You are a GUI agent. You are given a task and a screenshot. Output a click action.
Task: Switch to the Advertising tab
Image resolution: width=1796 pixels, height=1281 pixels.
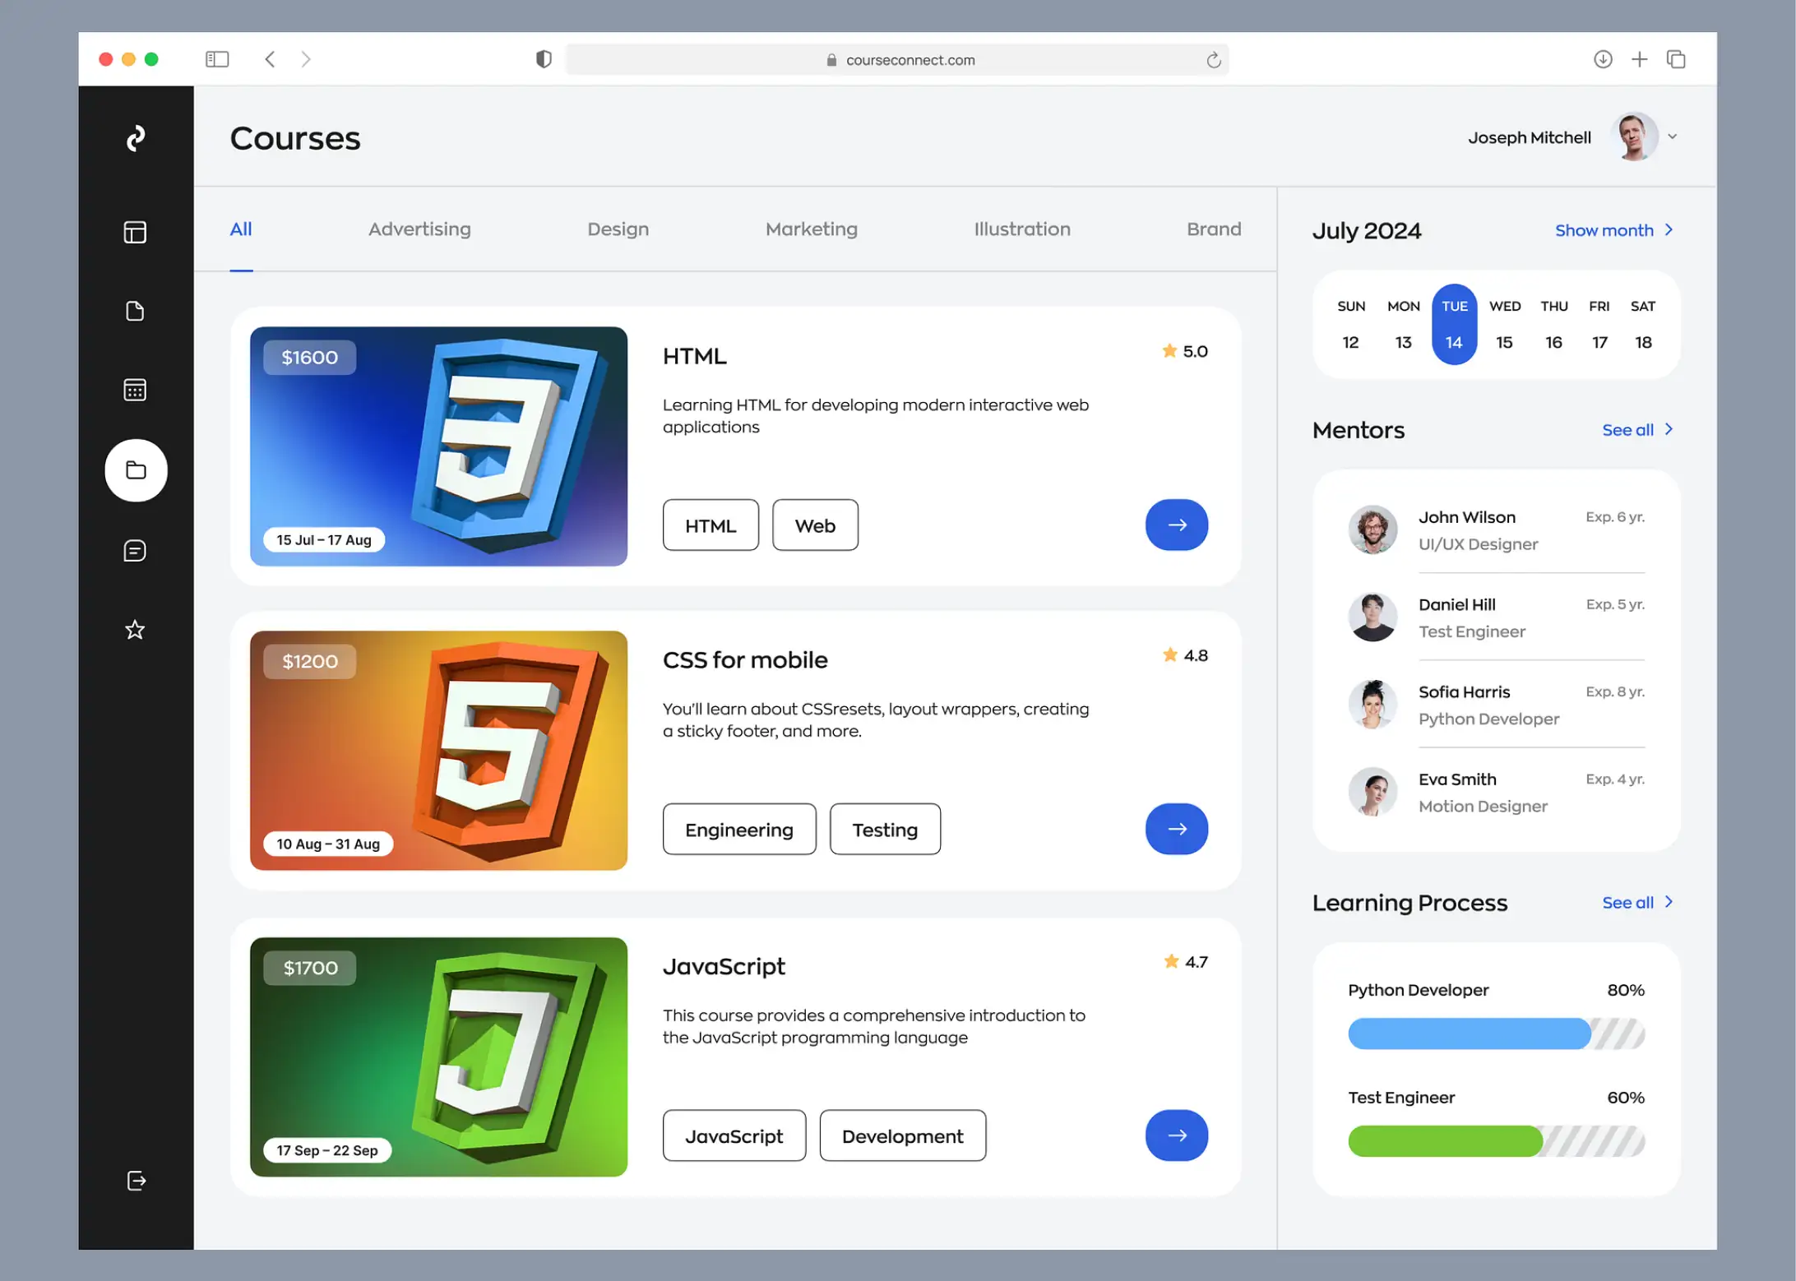click(419, 229)
